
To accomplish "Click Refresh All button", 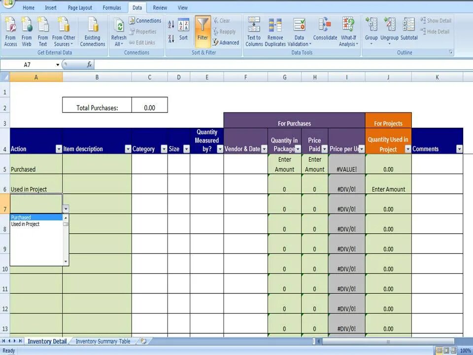I will (x=119, y=32).
